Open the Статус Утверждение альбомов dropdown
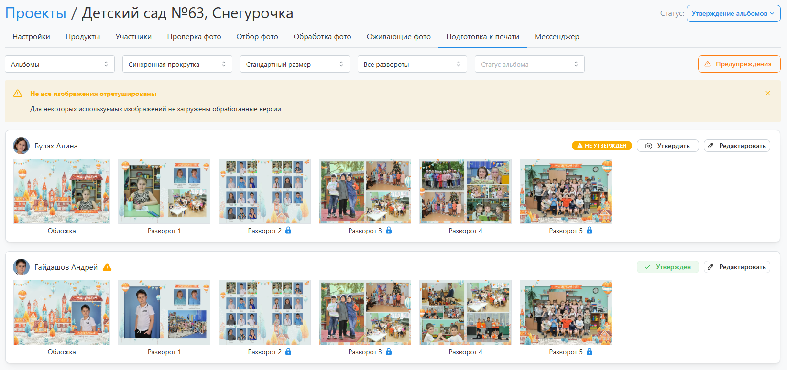The width and height of the screenshot is (787, 370). click(733, 13)
